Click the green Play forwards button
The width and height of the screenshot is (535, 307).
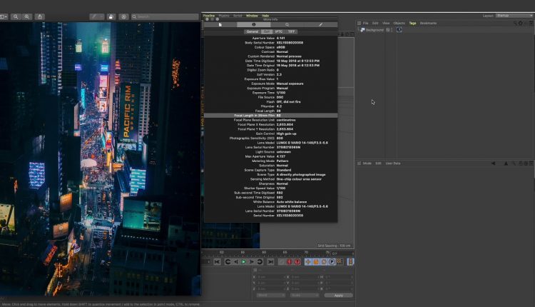(x=244, y=262)
